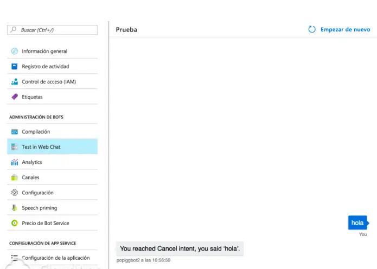Click the Analytics bar chart icon
Screen dimensions: 377x269
pos(15,162)
